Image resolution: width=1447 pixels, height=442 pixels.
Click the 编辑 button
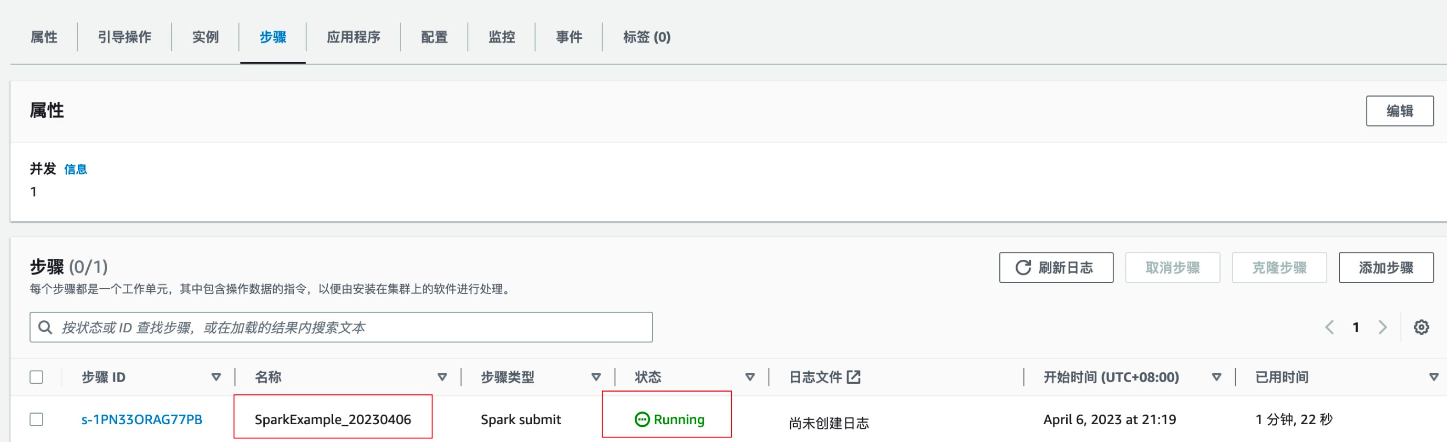click(1399, 111)
